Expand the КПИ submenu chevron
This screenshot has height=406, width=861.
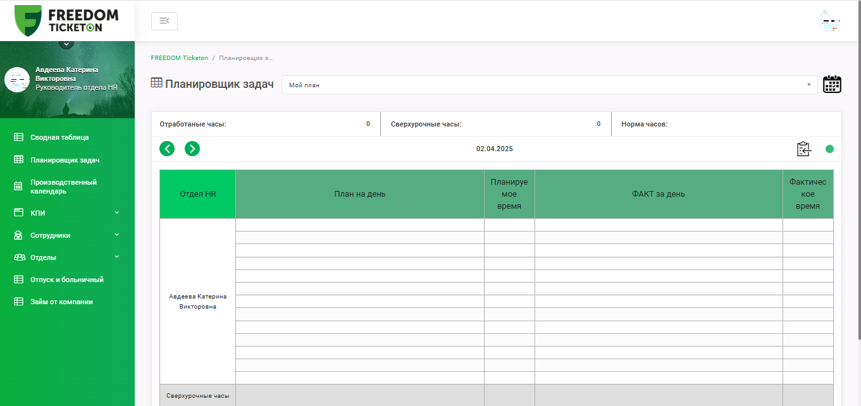pos(116,212)
